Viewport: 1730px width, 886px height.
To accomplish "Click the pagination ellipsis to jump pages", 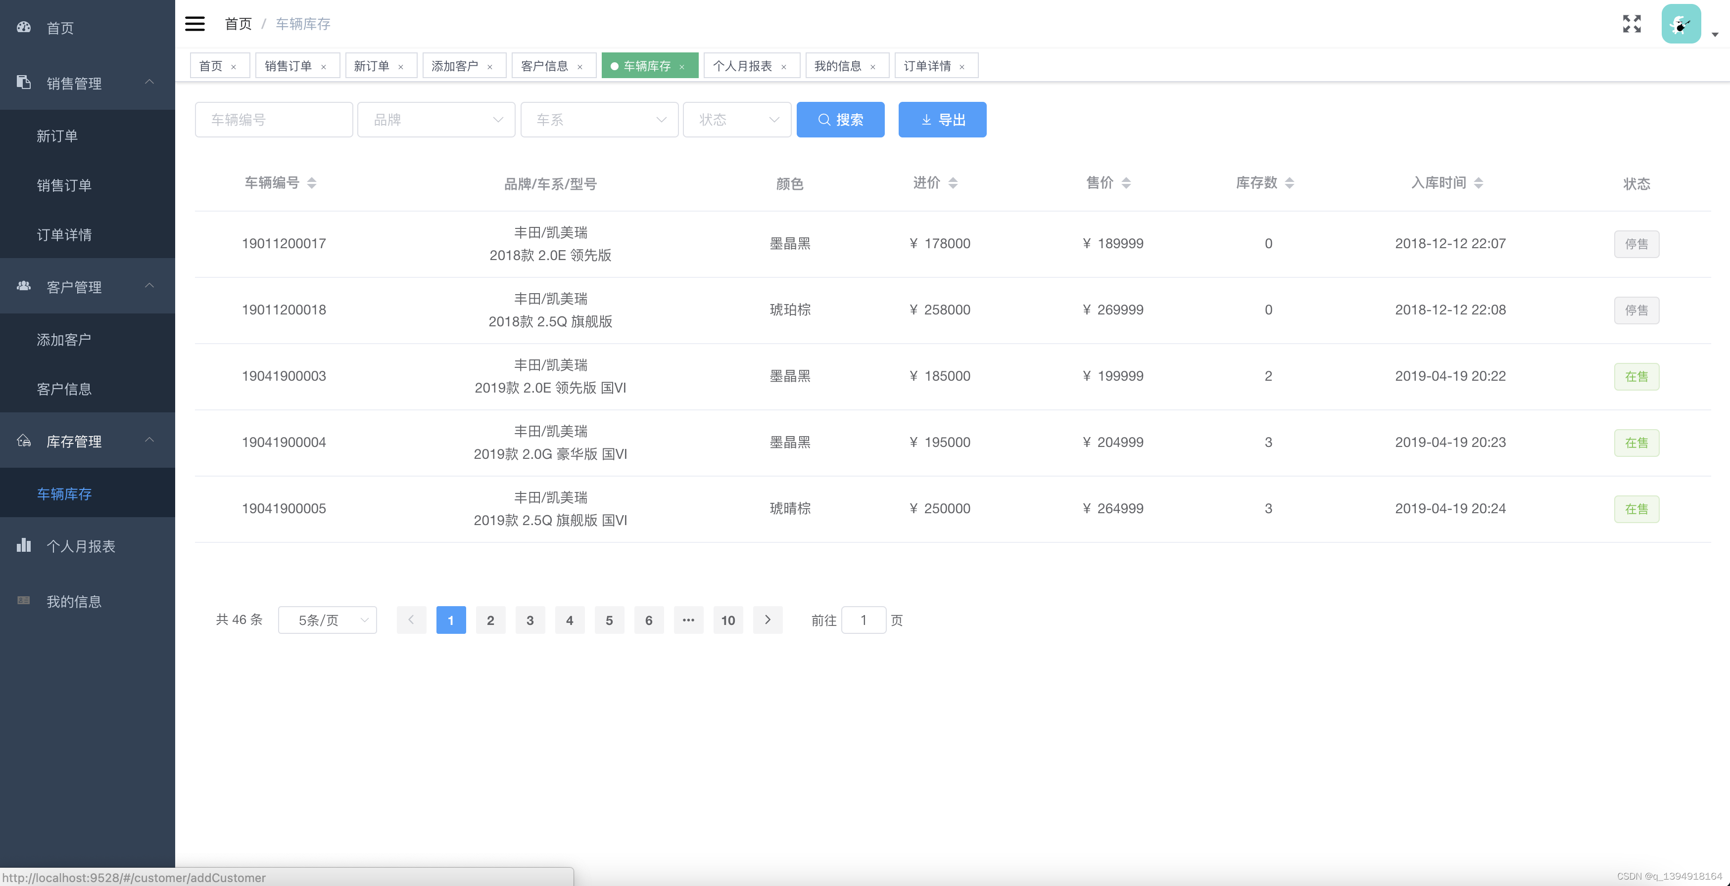I will [x=688, y=620].
